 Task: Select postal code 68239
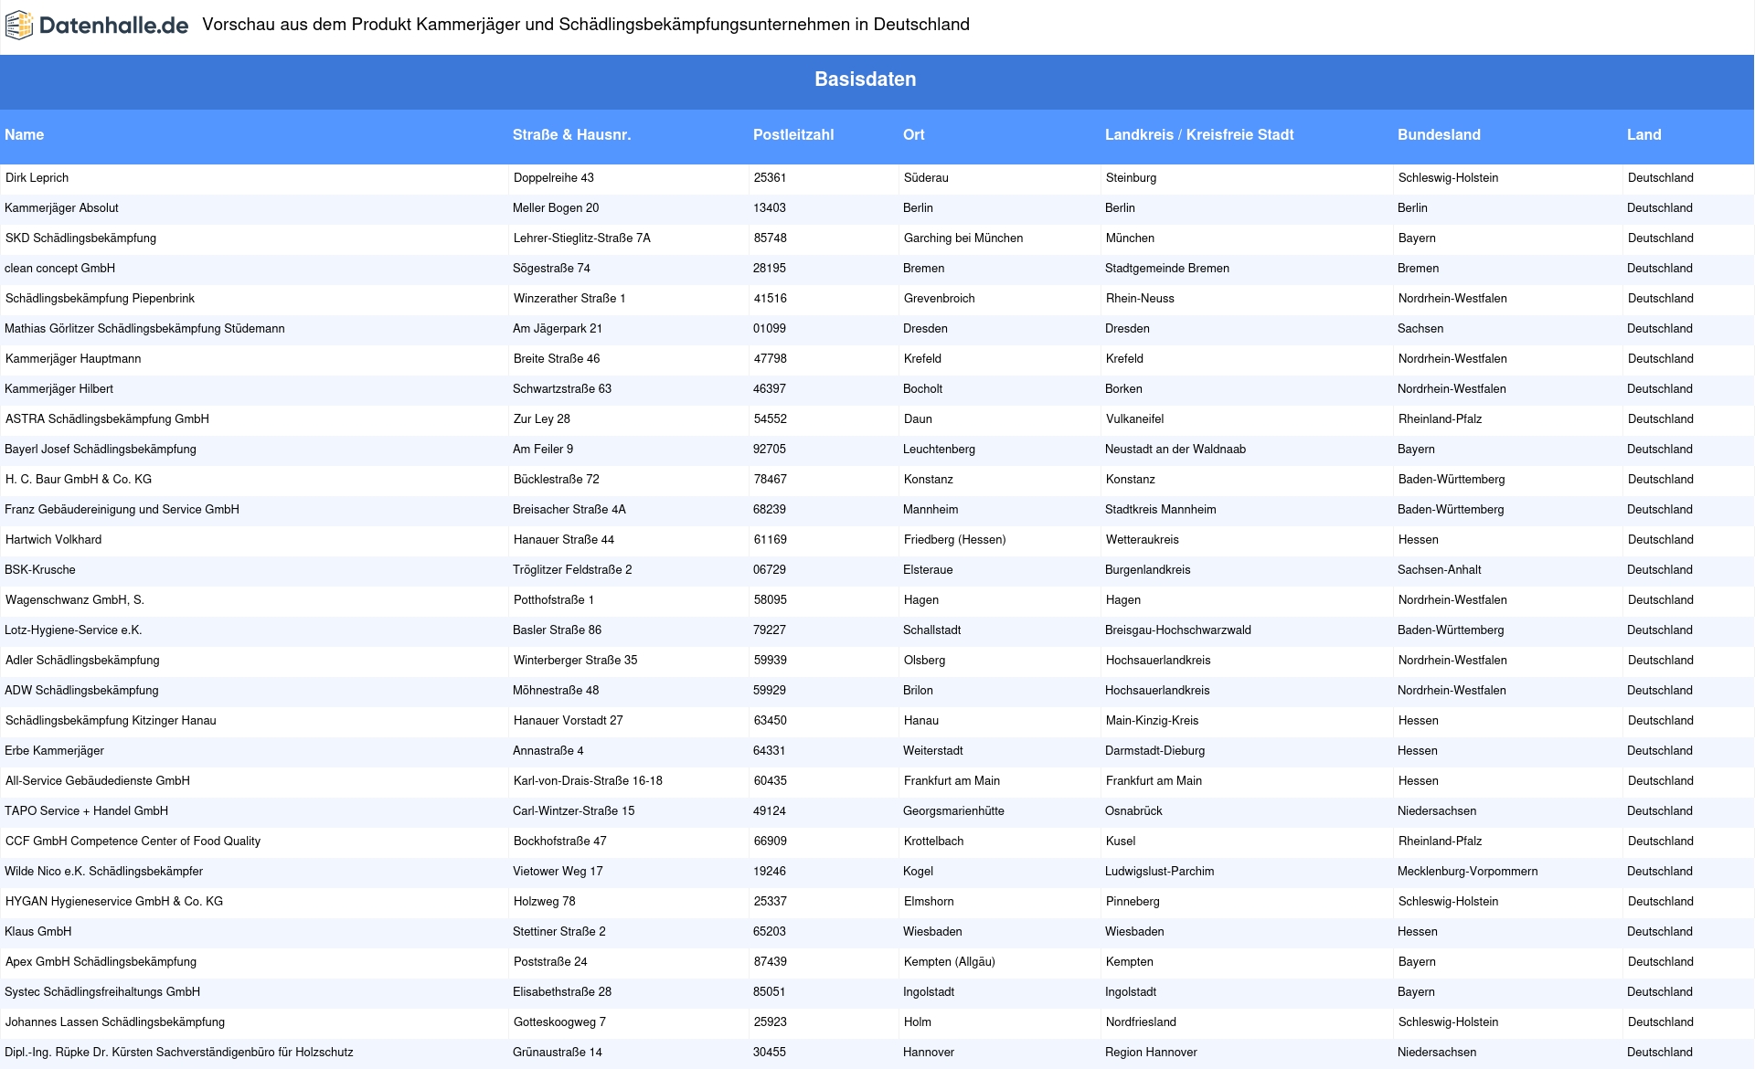pyautogui.click(x=770, y=510)
